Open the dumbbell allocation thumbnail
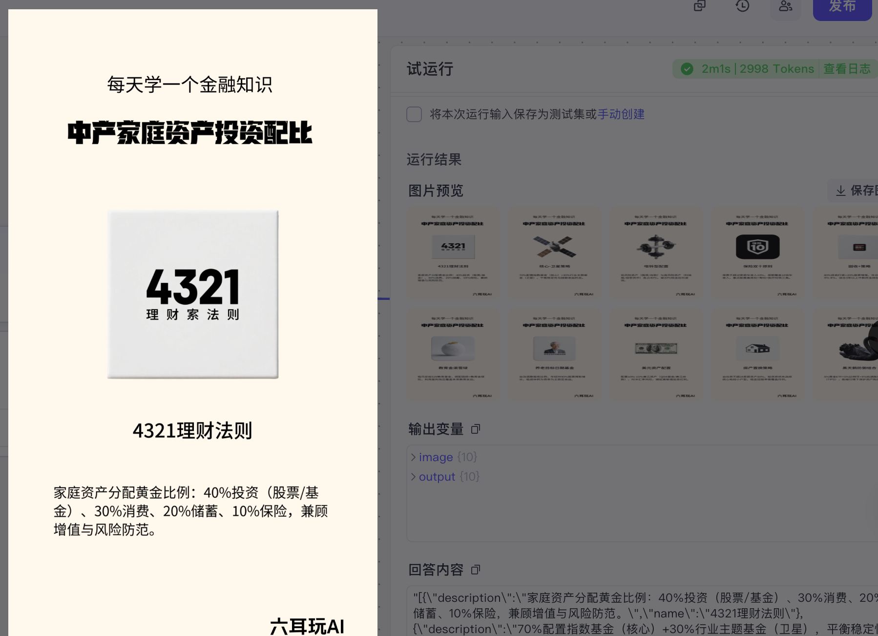878x636 pixels. (x=656, y=253)
